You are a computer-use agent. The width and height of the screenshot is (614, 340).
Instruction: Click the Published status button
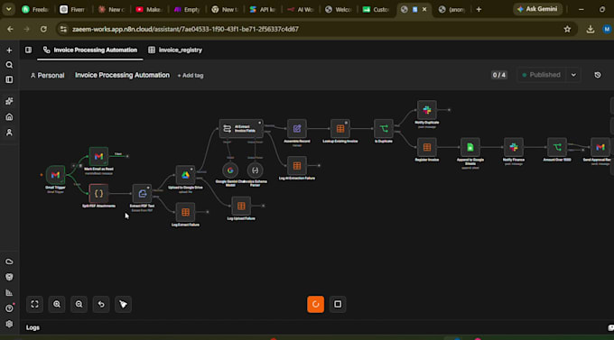(542, 75)
